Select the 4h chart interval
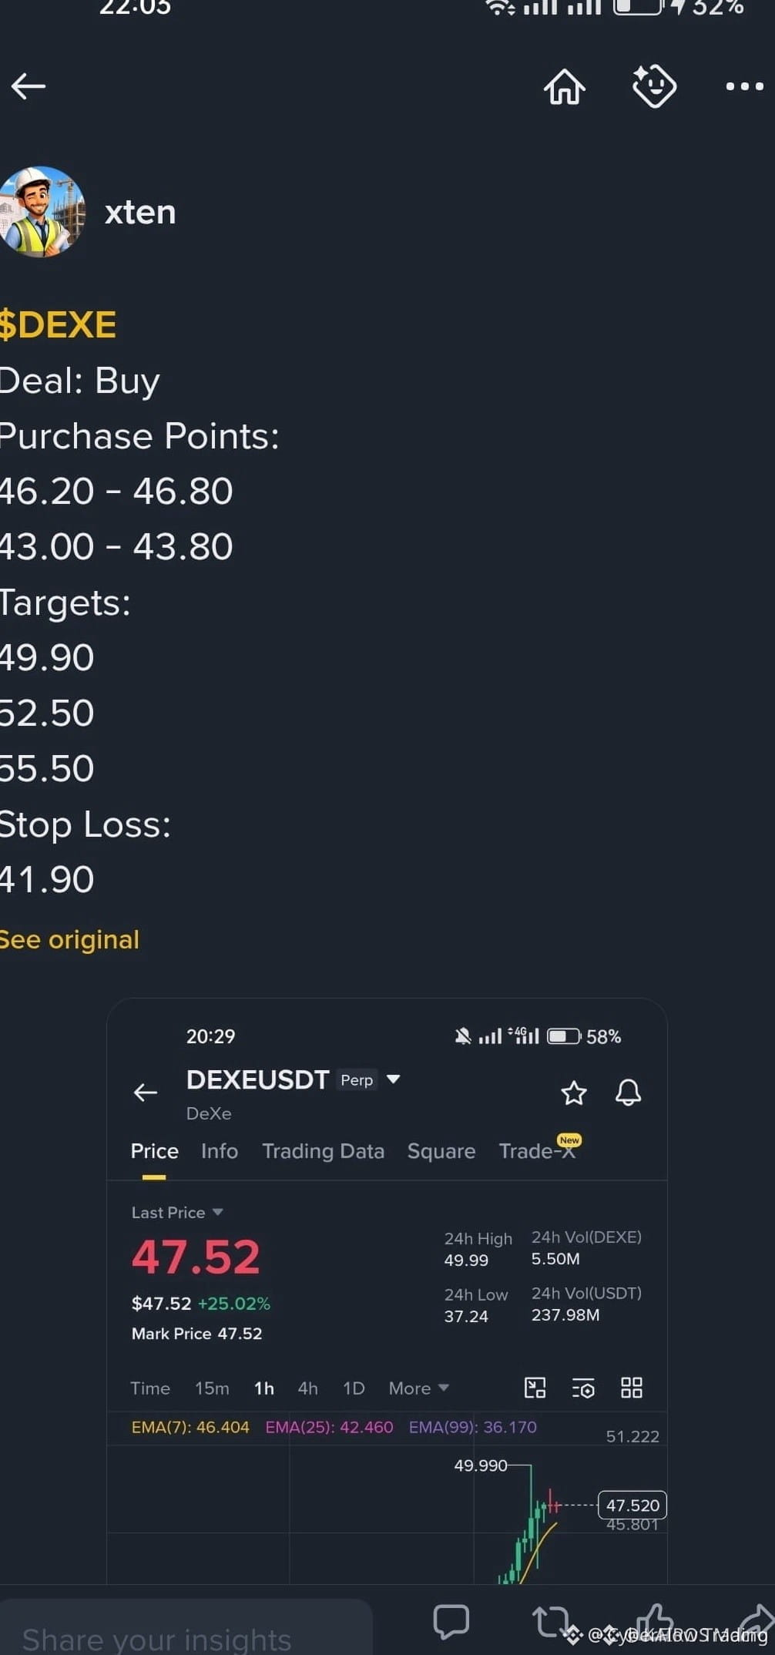775x1655 pixels. tap(307, 1388)
